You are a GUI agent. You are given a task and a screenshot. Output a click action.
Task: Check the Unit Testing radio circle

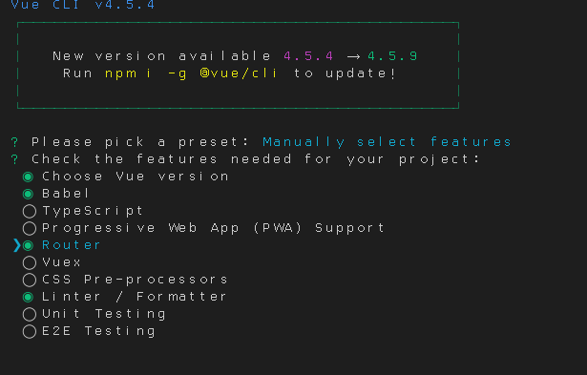30,314
